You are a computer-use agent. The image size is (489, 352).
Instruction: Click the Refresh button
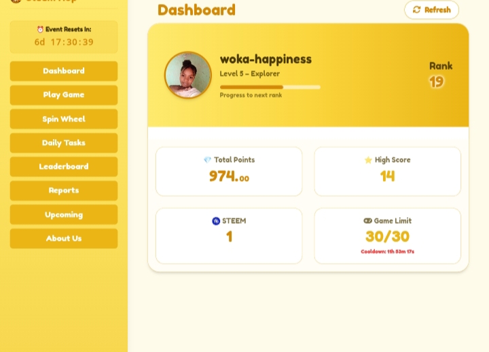click(x=432, y=9)
